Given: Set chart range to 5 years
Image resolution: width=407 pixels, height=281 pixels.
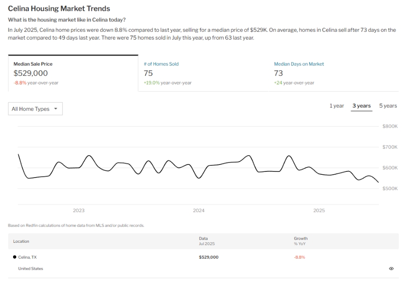Looking at the screenshot, I should (388, 106).
